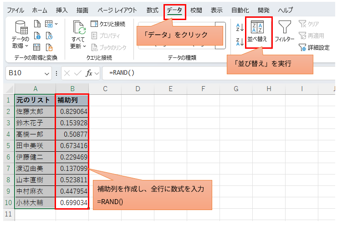Switch to the 自動化 tab
Viewport: 337px width, 226px height.
(240, 10)
